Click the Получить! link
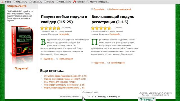The height and width of the screenshot is (101, 180). coord(21,68)
